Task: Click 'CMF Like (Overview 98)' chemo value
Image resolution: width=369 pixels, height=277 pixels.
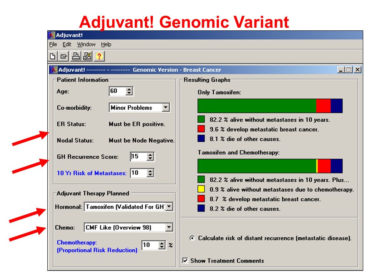Action: 118,227
